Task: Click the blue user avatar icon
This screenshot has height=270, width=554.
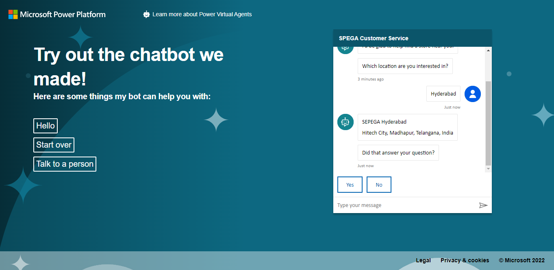Action: tap(472, 94)
